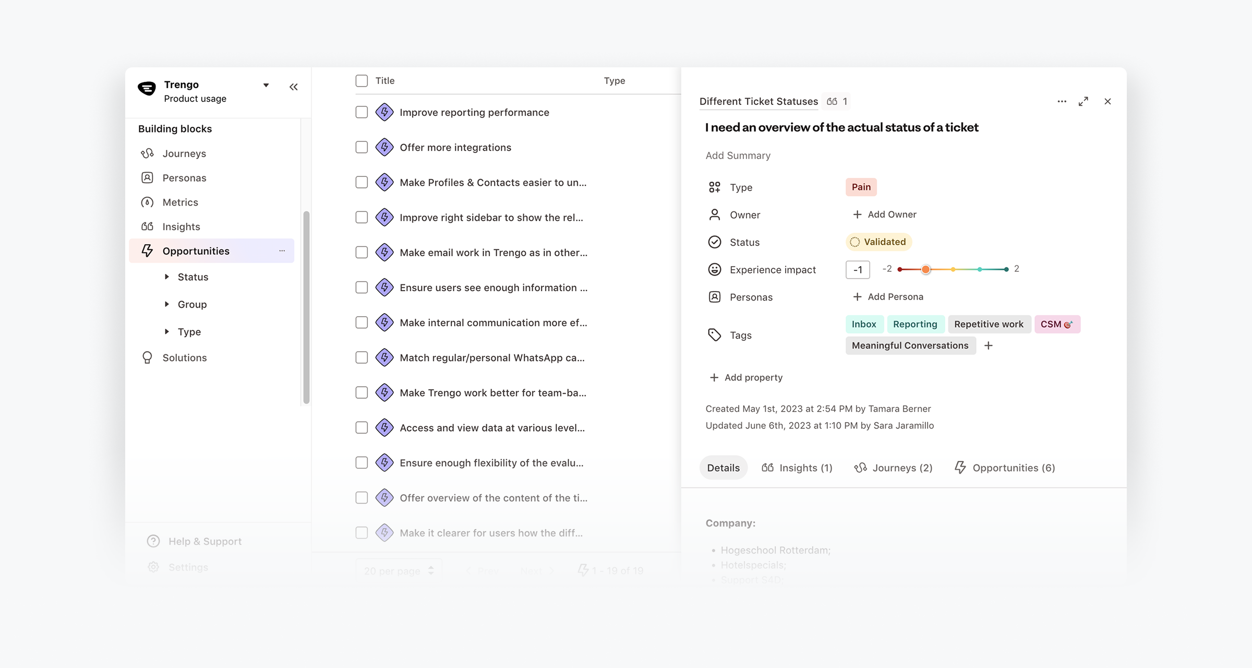
Task: Check the Make Trengo work better row
Action: coord(362,392)
